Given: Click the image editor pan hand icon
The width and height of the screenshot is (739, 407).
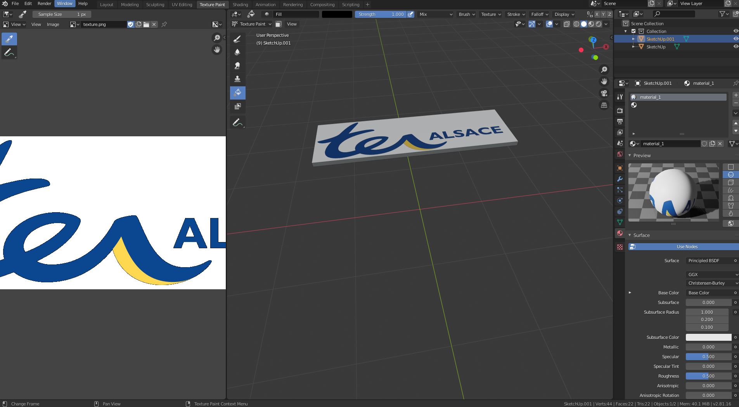Looking at the screenshot, I should (x=217, y=50).
